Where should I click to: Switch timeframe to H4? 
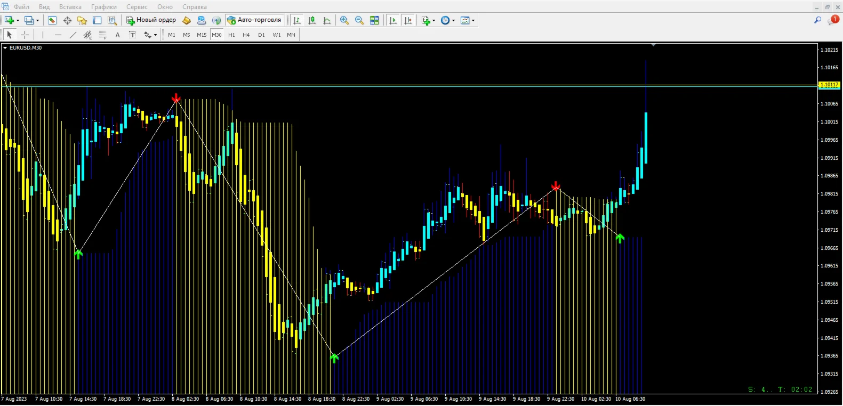point(246,35)
